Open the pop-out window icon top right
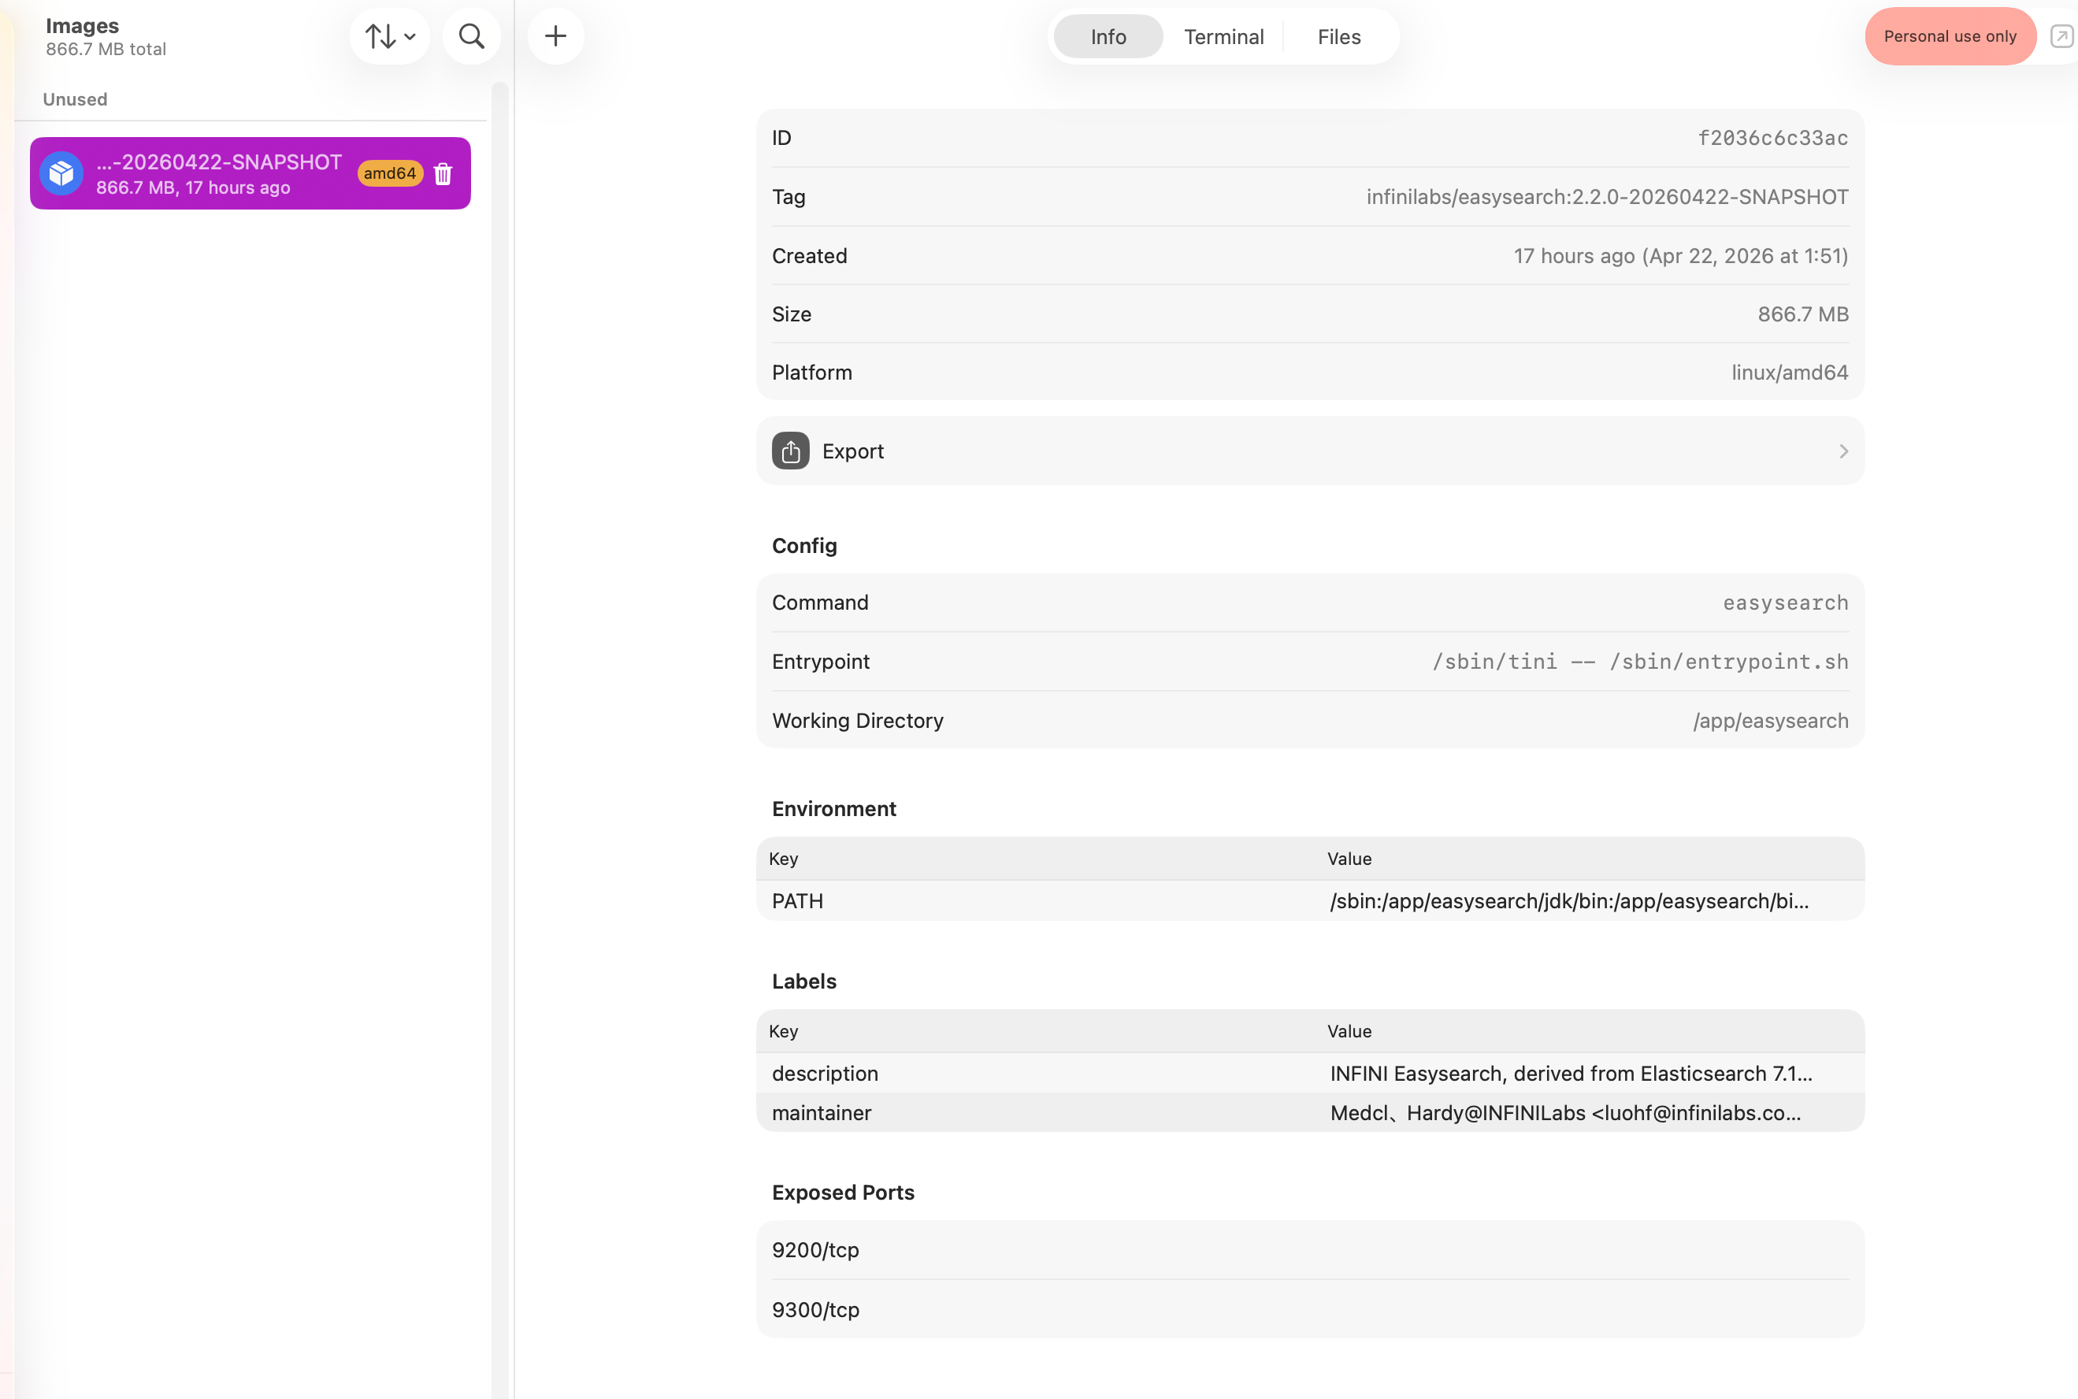2078x1399 pixels. pyautogui.click(x=2061, y=36)
